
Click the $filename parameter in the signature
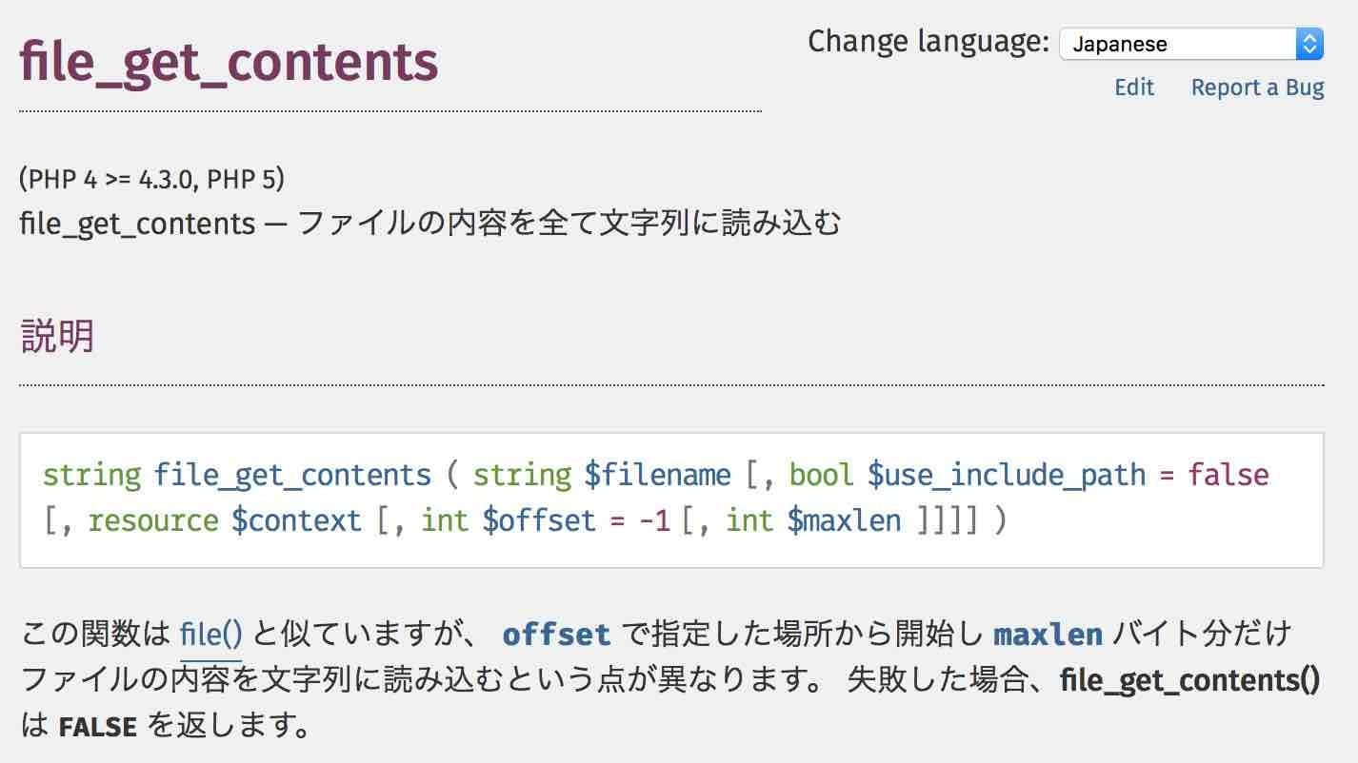point(657,475)
